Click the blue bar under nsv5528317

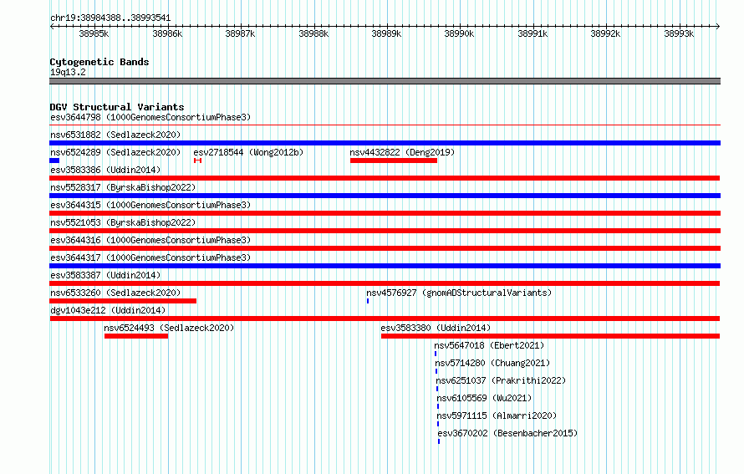pyautogui.click(x=385, y=196)
